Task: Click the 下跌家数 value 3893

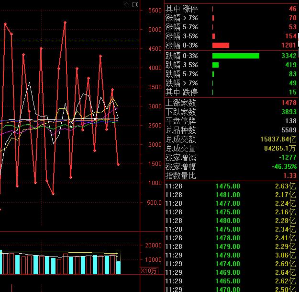Action: (x=289, y=112)
